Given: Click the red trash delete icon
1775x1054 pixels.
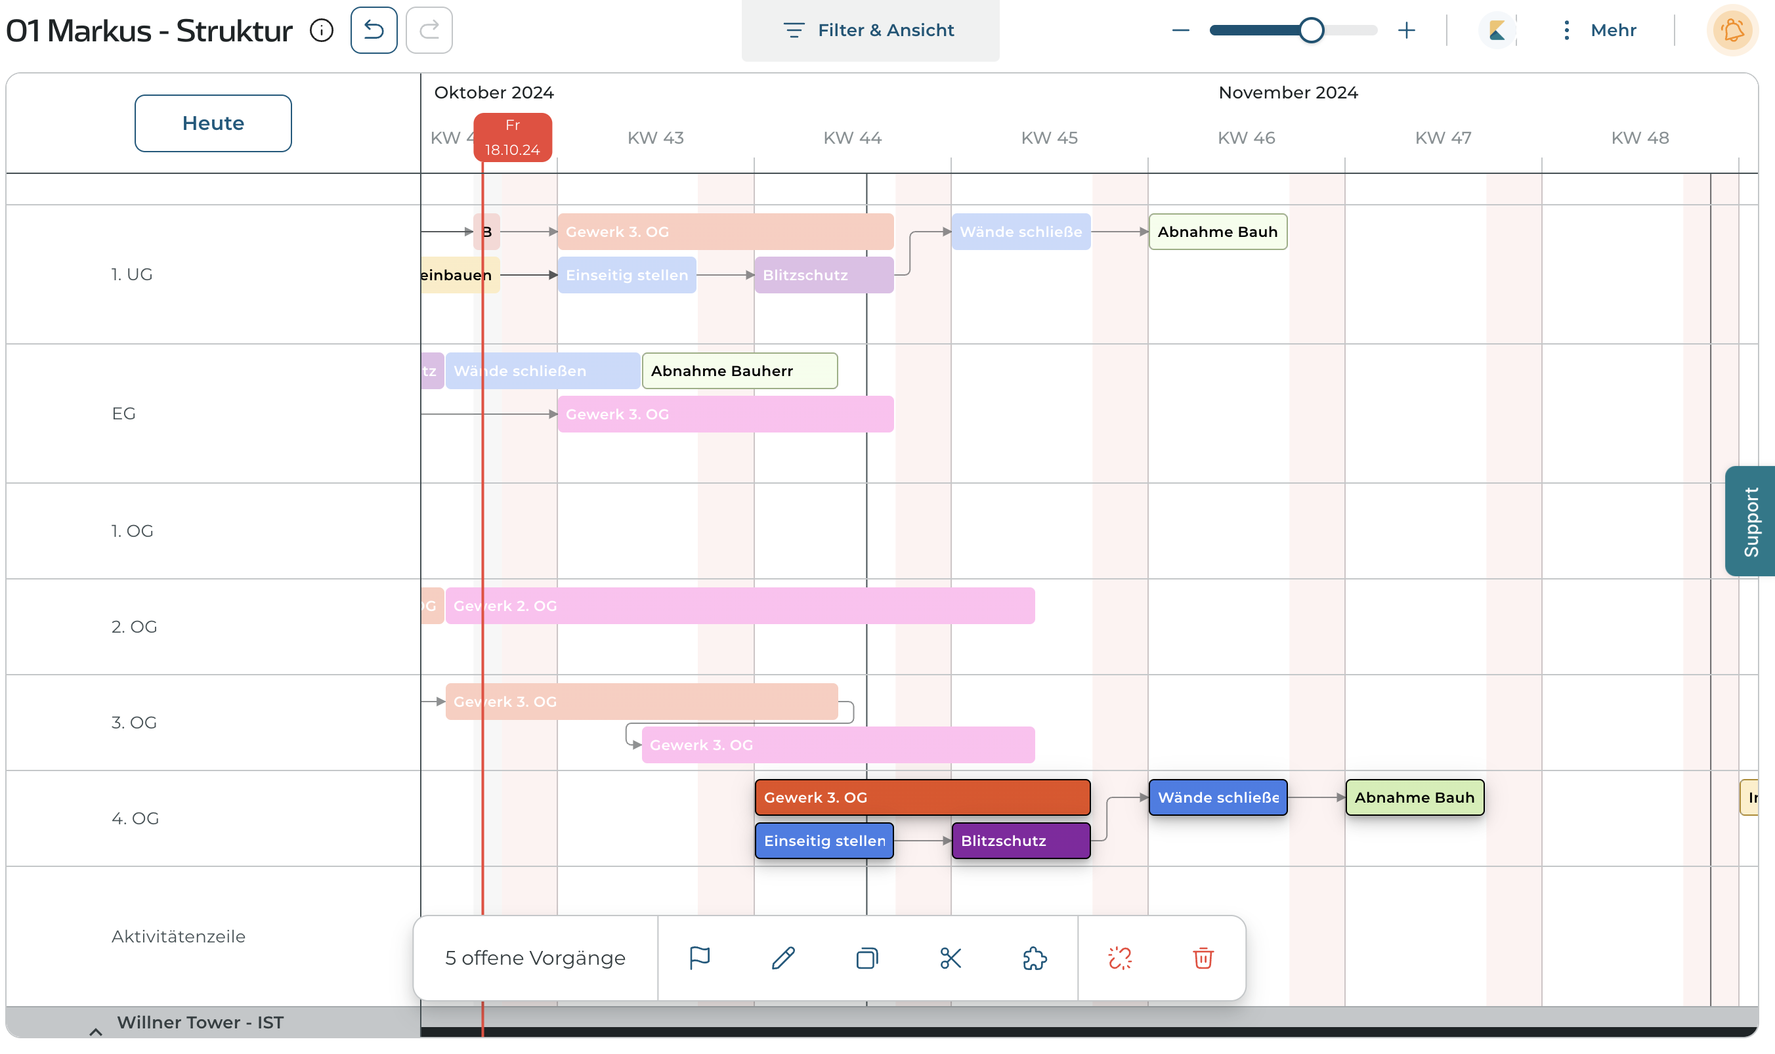Looking at the screenshot, I should coord(1203,958).
